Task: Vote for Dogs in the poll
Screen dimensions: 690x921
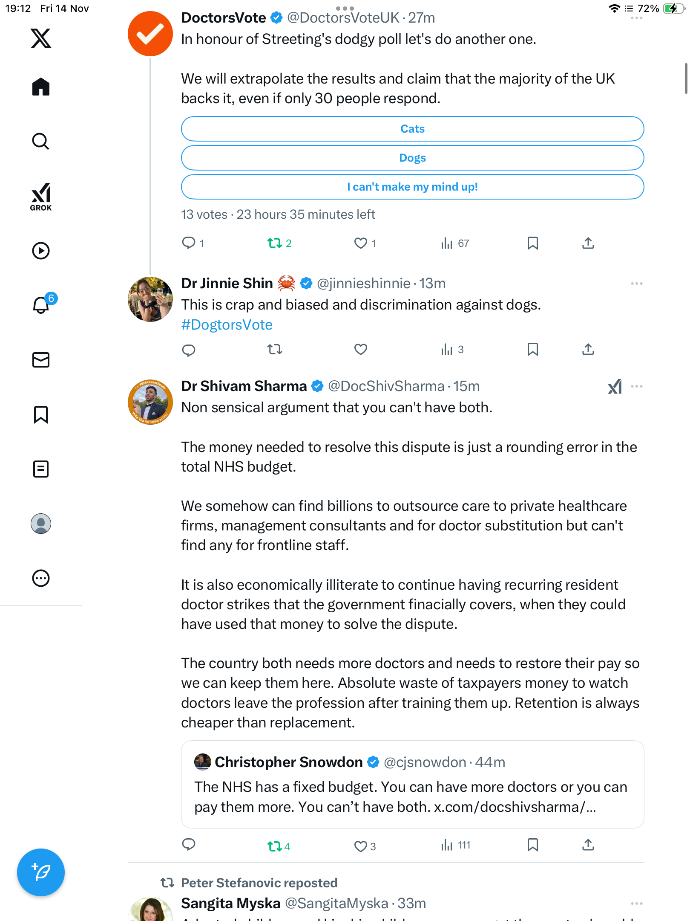Action: click(x=412, y=158)
